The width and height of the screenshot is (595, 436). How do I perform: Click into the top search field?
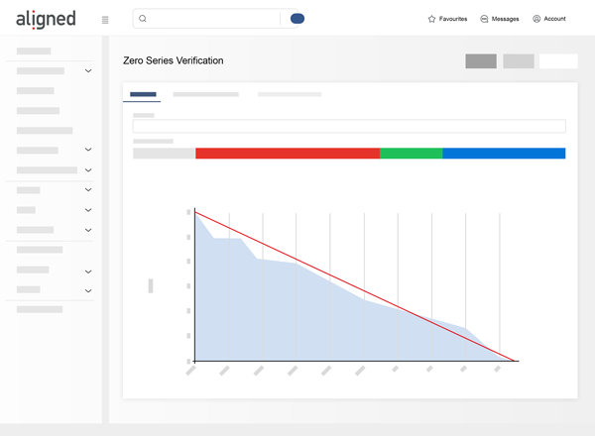tap(212, 19)
